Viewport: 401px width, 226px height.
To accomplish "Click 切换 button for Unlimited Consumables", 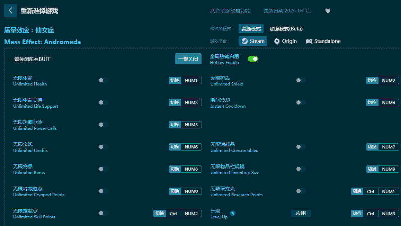I will [372, 147].
